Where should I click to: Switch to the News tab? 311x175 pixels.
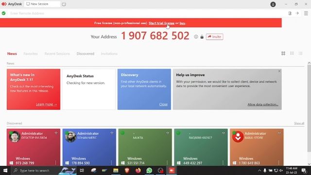click(x=12, y=54)
